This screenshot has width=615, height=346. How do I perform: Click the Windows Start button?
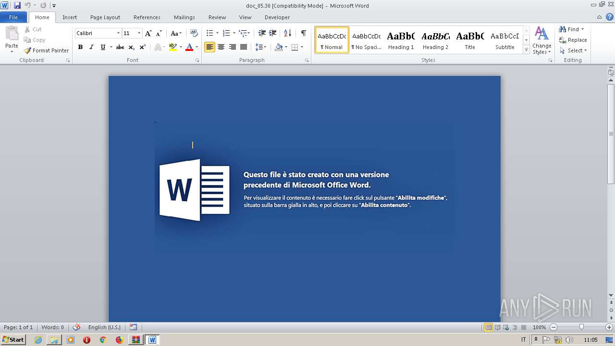(x=13, y=340)
